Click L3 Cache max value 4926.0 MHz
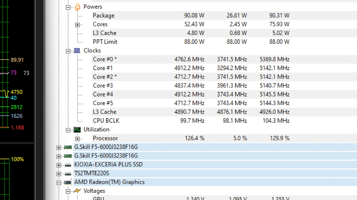This screenshot has height=200, width=357. [275, 112]
